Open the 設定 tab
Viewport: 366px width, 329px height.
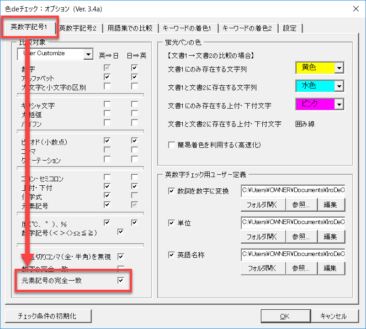(x=290, y=28)
